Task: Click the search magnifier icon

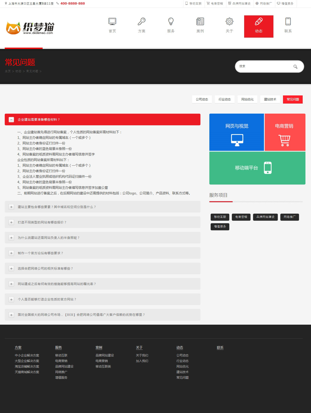Action: (x=295, y=67)
